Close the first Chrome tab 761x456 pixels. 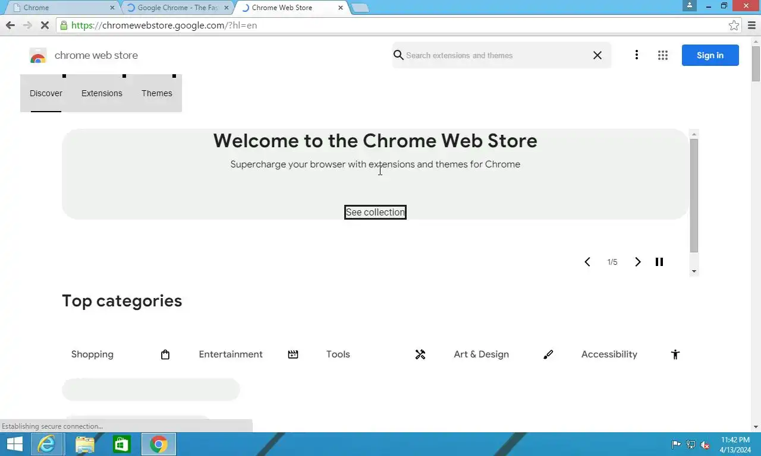112,8
